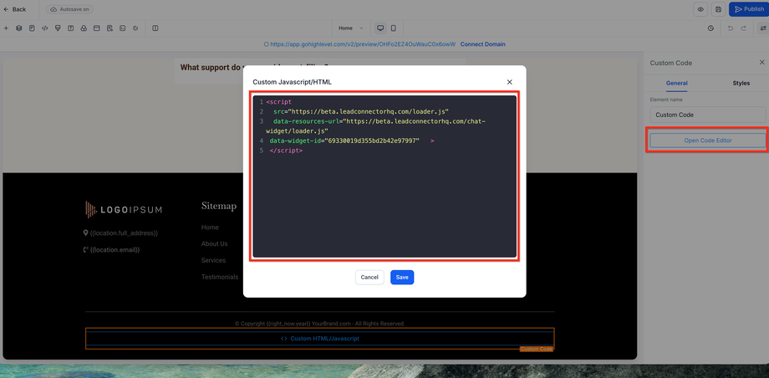This screenshot has width=769, height=378.
Task: Click Cancel in the code dialog
Action: coord(369,278)
